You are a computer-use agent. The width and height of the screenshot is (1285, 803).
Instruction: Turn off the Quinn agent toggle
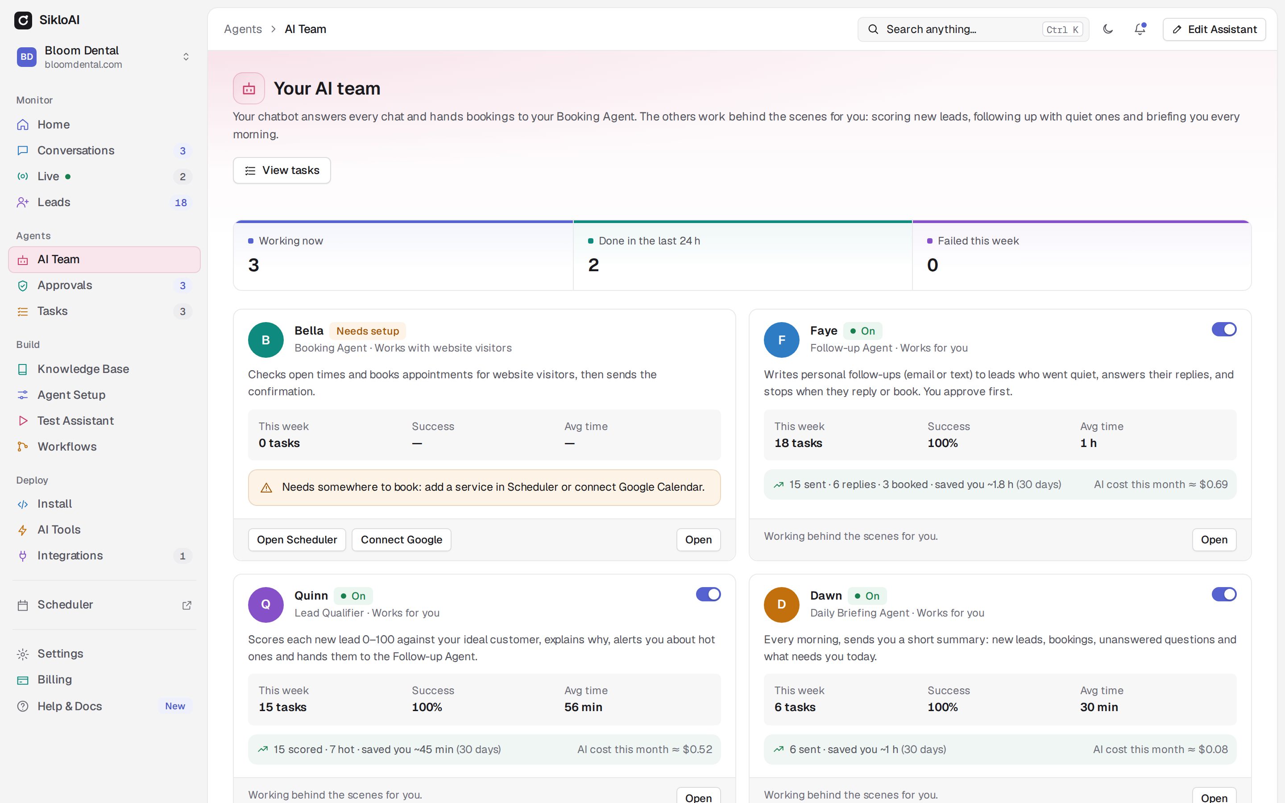click(709, 594)
